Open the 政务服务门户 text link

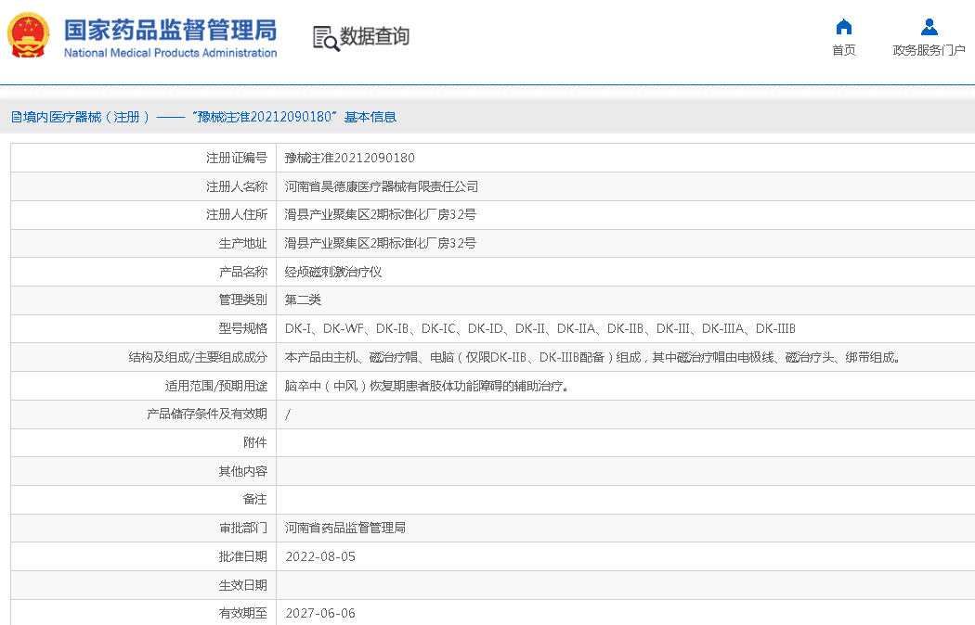(929, 50)
